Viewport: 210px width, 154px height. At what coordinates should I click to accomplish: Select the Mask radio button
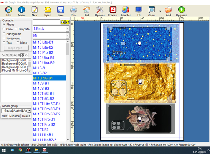point(18,42)
